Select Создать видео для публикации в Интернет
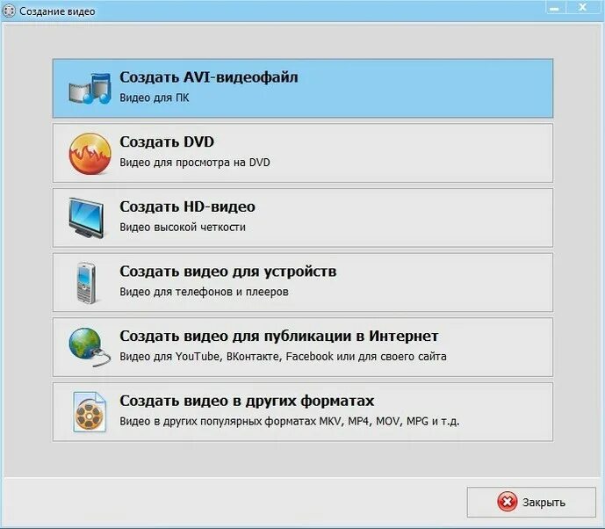Viewport: 605px width, 529px height. [x=302, y=347]
